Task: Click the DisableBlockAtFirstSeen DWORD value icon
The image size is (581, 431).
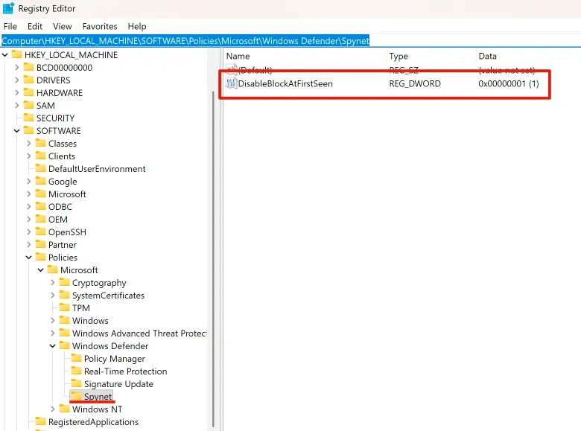Action: 231,84
